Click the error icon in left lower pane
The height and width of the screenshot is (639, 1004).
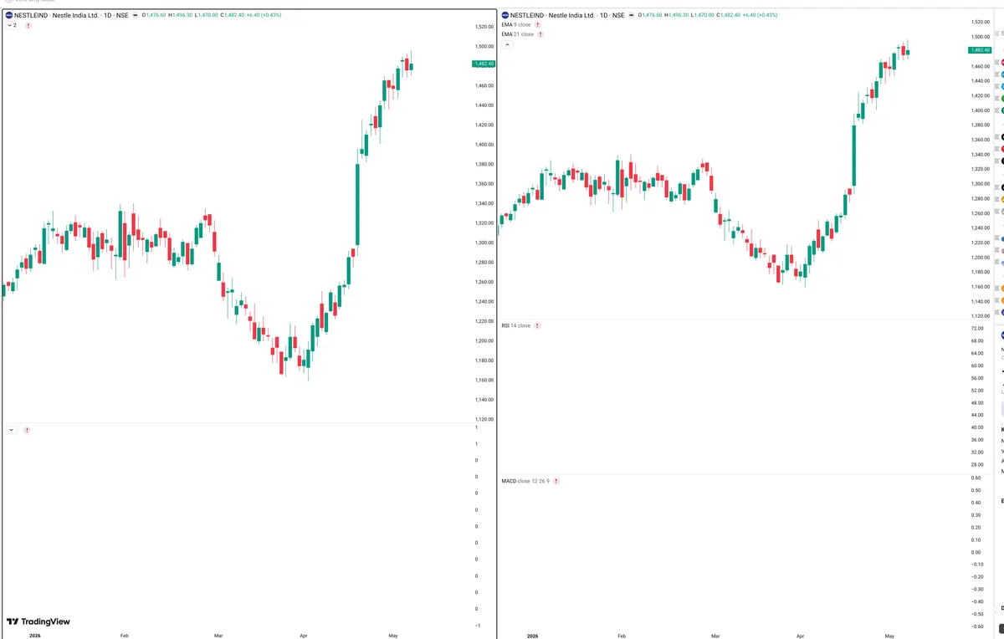coord(27,430)
